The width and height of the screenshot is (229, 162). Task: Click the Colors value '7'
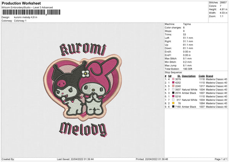pos(221,6)
